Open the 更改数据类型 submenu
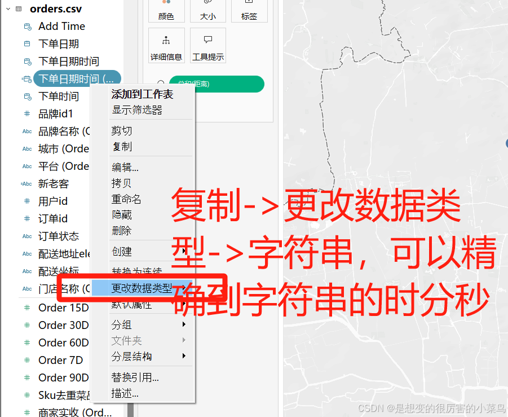The height and width of the screenshot is (417, 508). pyautogui.click(x=143, y=288)
